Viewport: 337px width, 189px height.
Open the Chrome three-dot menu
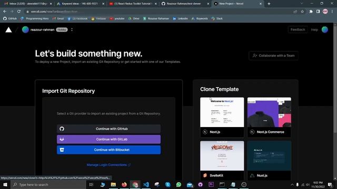click(332, 12)
